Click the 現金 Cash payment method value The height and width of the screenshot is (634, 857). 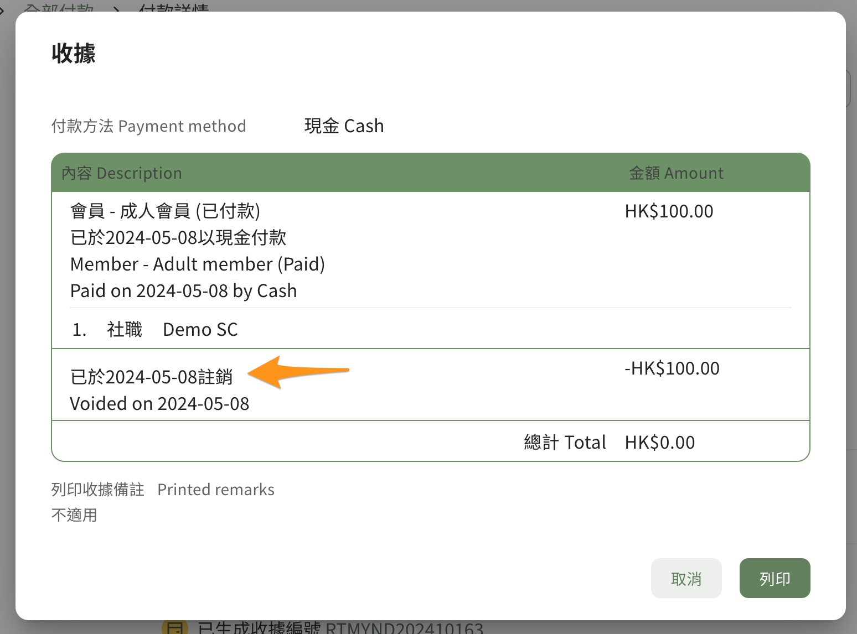[344, 126]
